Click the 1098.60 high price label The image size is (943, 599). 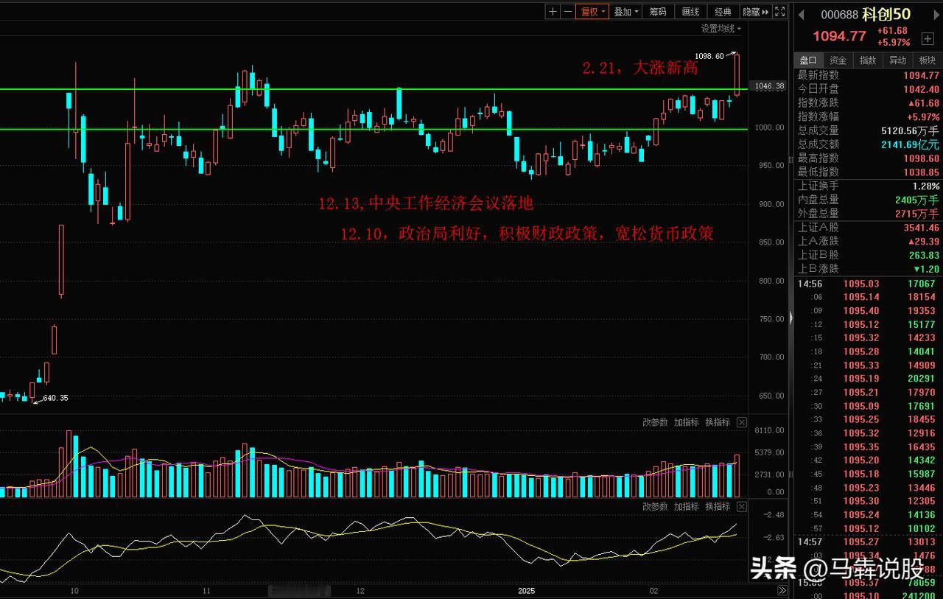pos(709,55)
